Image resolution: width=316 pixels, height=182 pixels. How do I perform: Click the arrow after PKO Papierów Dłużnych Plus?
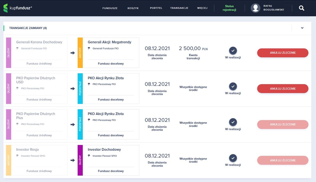point(72,124)
